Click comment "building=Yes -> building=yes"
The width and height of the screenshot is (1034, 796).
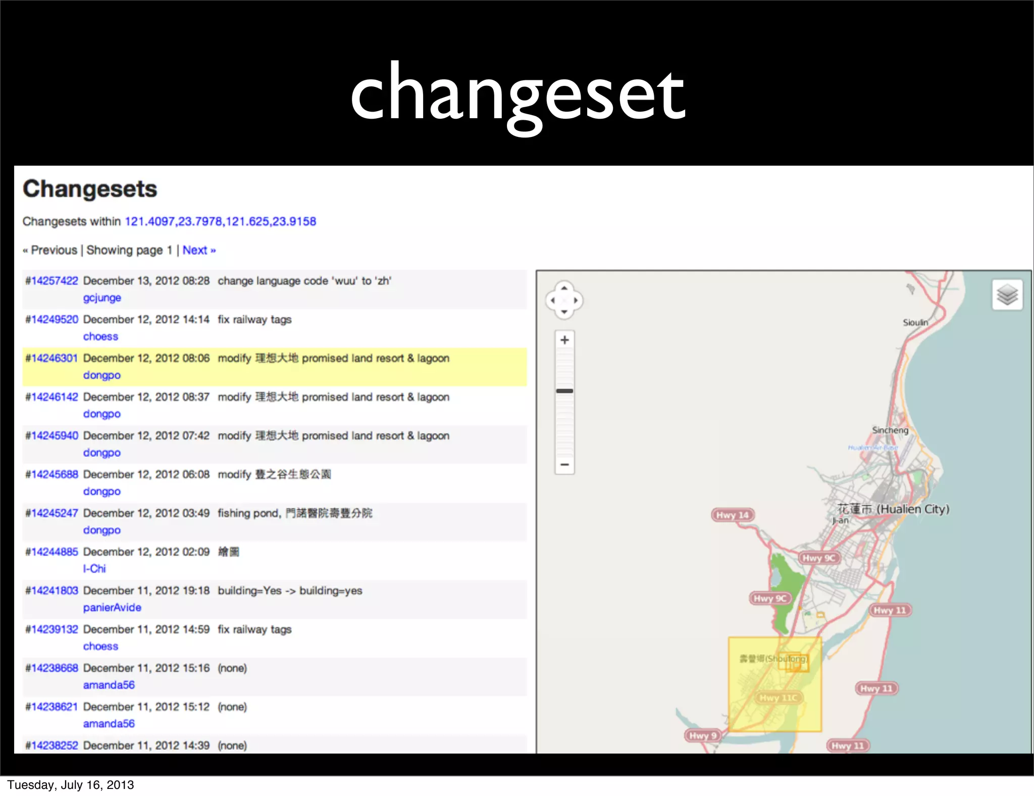point(290,590)
